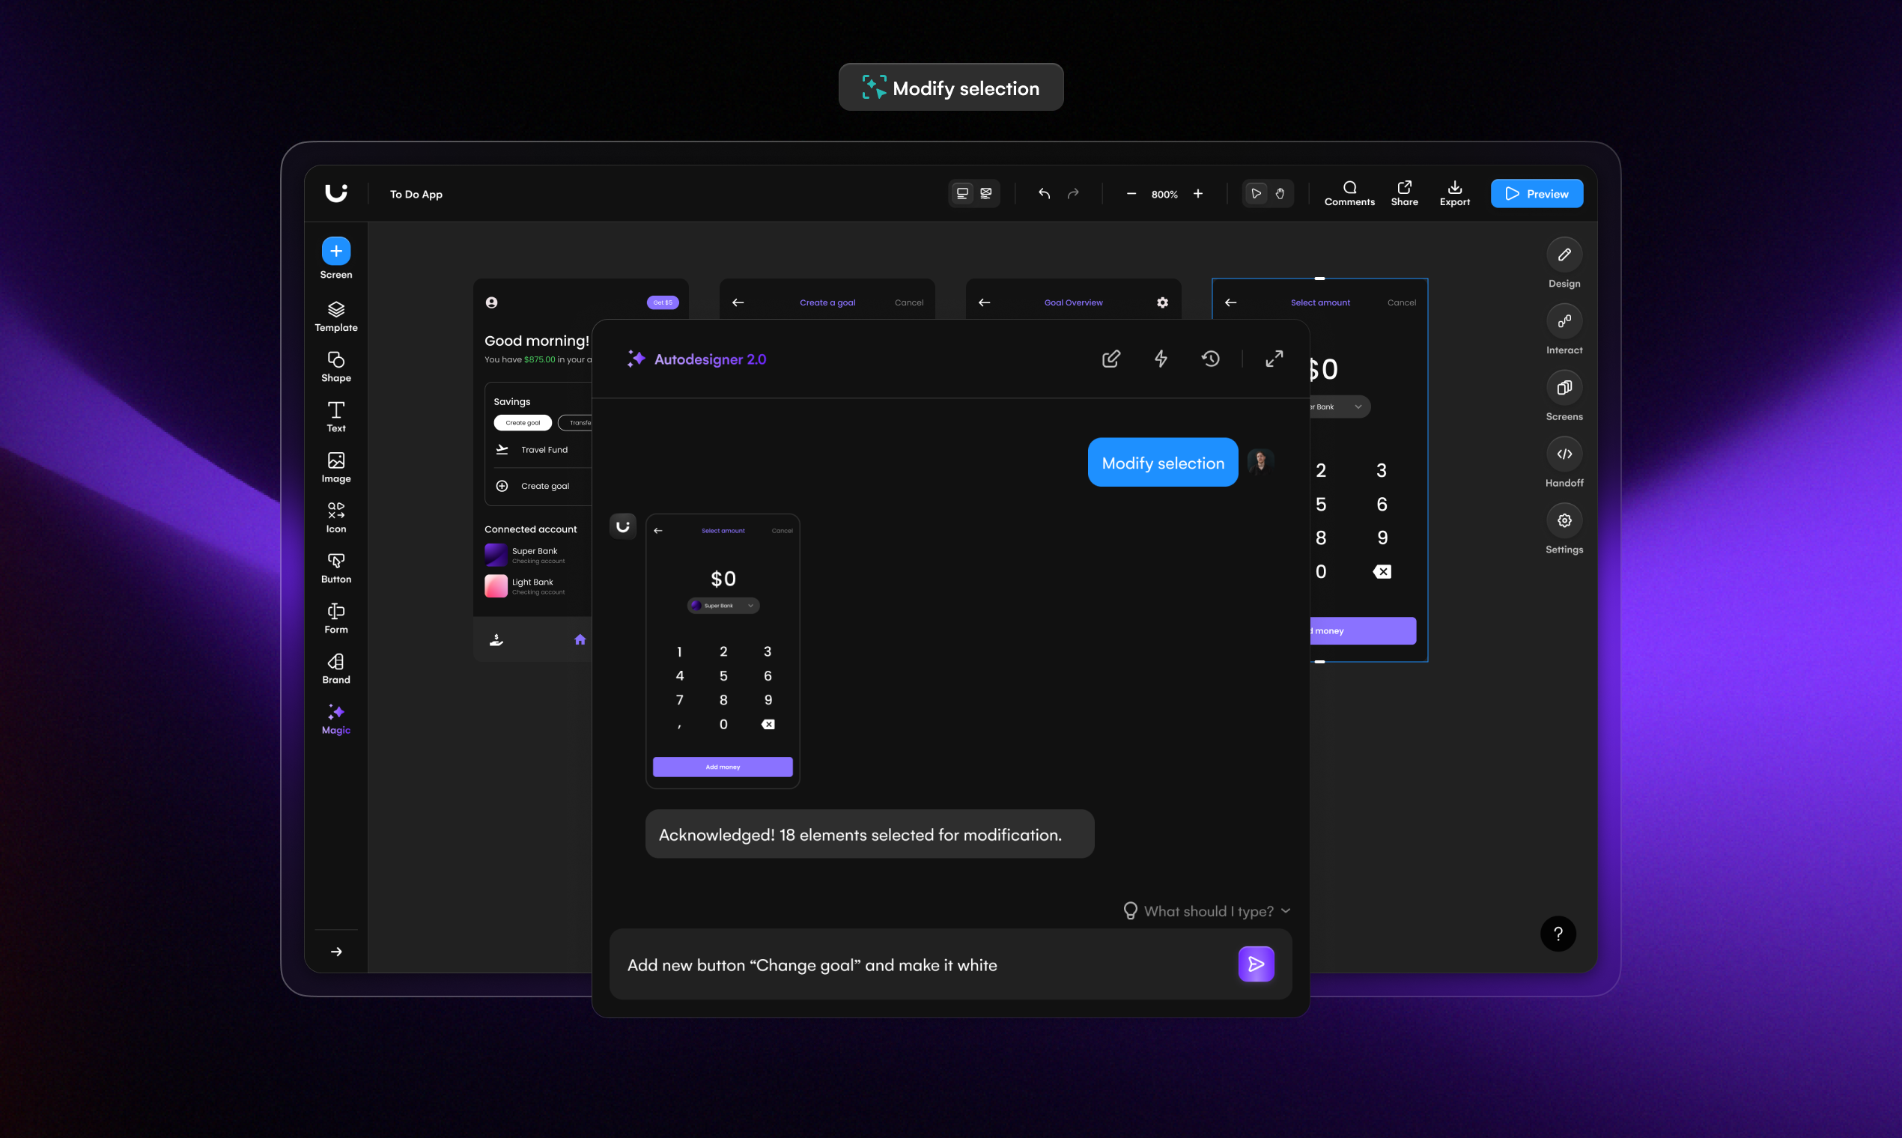The image size is (1902, 1138).
Task: Open the Interact panel
Action: click(1564, 321)
